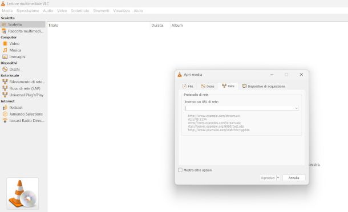This screenshot has height=212, width=348.
Task: Click the Icecast Radio Directory icon
Action: click(5, 120)
